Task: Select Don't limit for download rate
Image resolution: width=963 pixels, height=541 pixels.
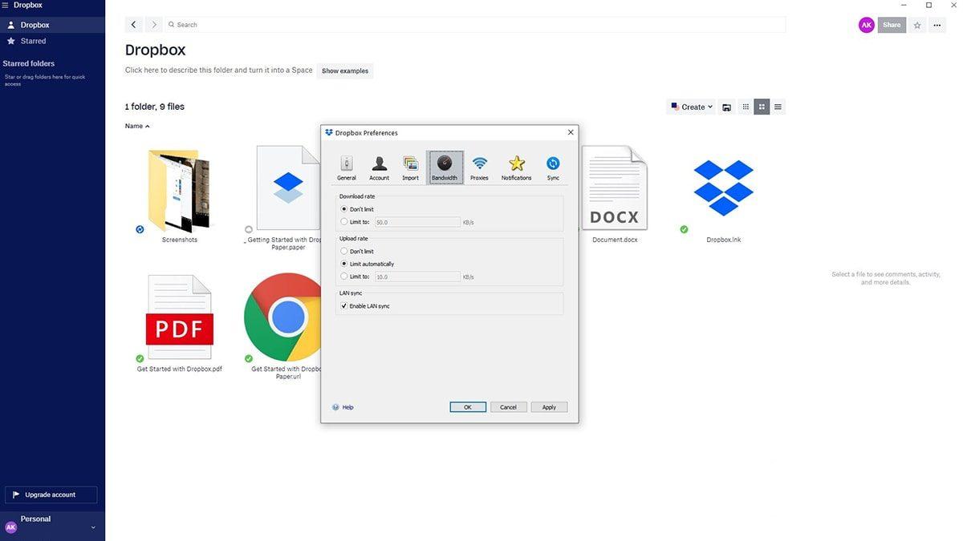Action: (343, 208)
